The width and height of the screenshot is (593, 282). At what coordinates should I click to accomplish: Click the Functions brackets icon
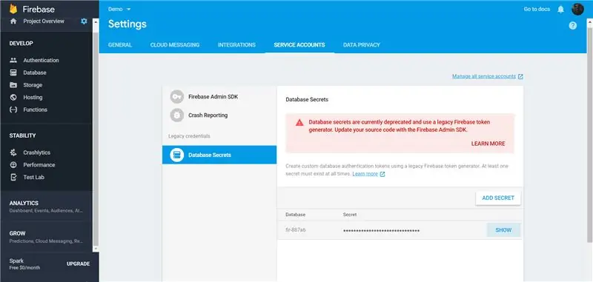(x=13, y=110)
